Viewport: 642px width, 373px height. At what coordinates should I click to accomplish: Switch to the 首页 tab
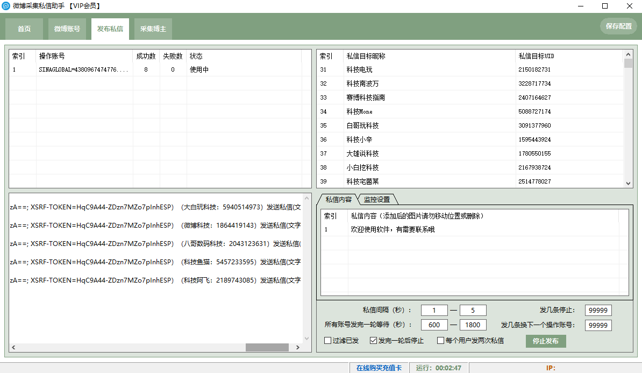[x=23, y=29]
